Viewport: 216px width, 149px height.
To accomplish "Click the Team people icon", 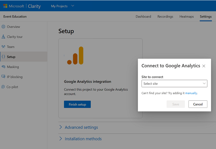I will tap(3, 46).
